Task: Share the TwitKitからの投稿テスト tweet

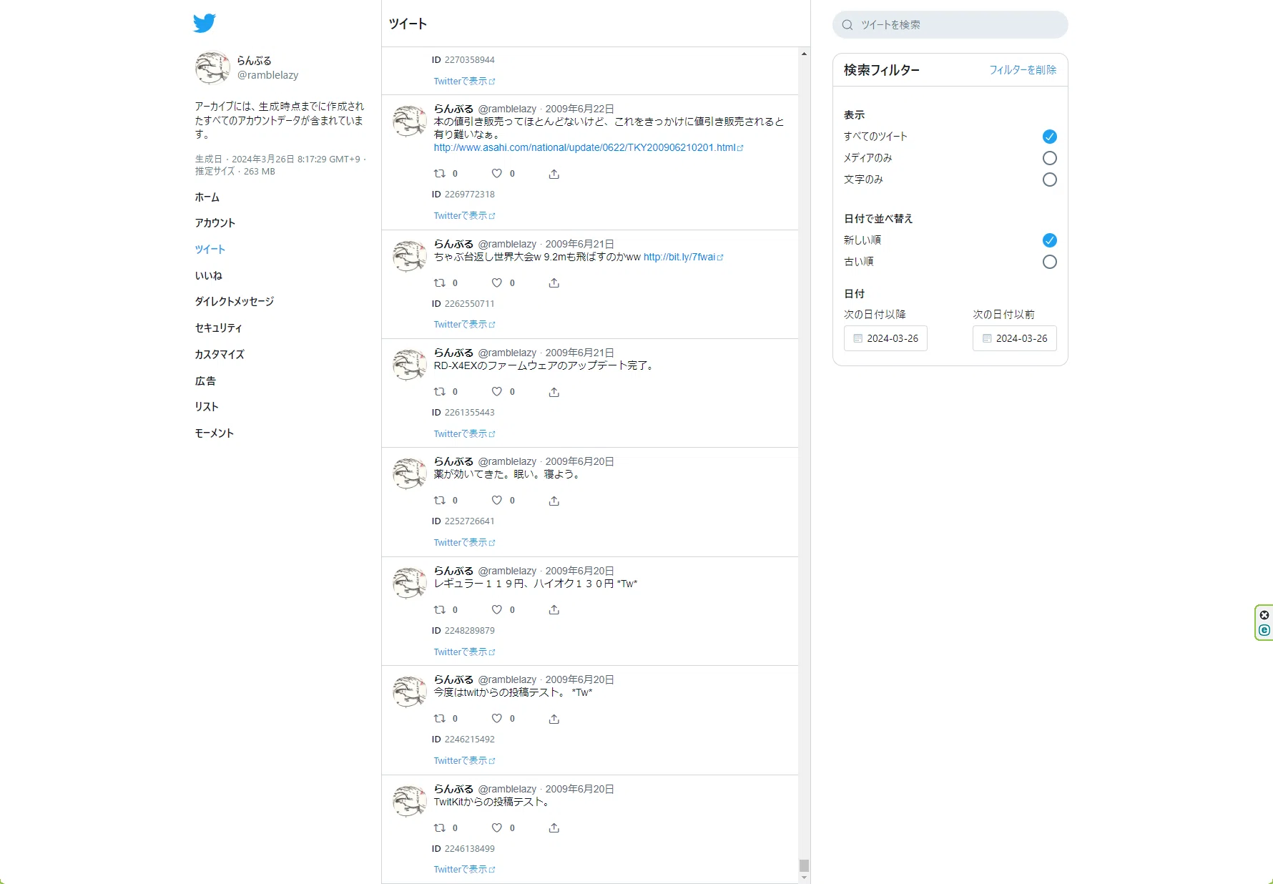Action: 554,828
